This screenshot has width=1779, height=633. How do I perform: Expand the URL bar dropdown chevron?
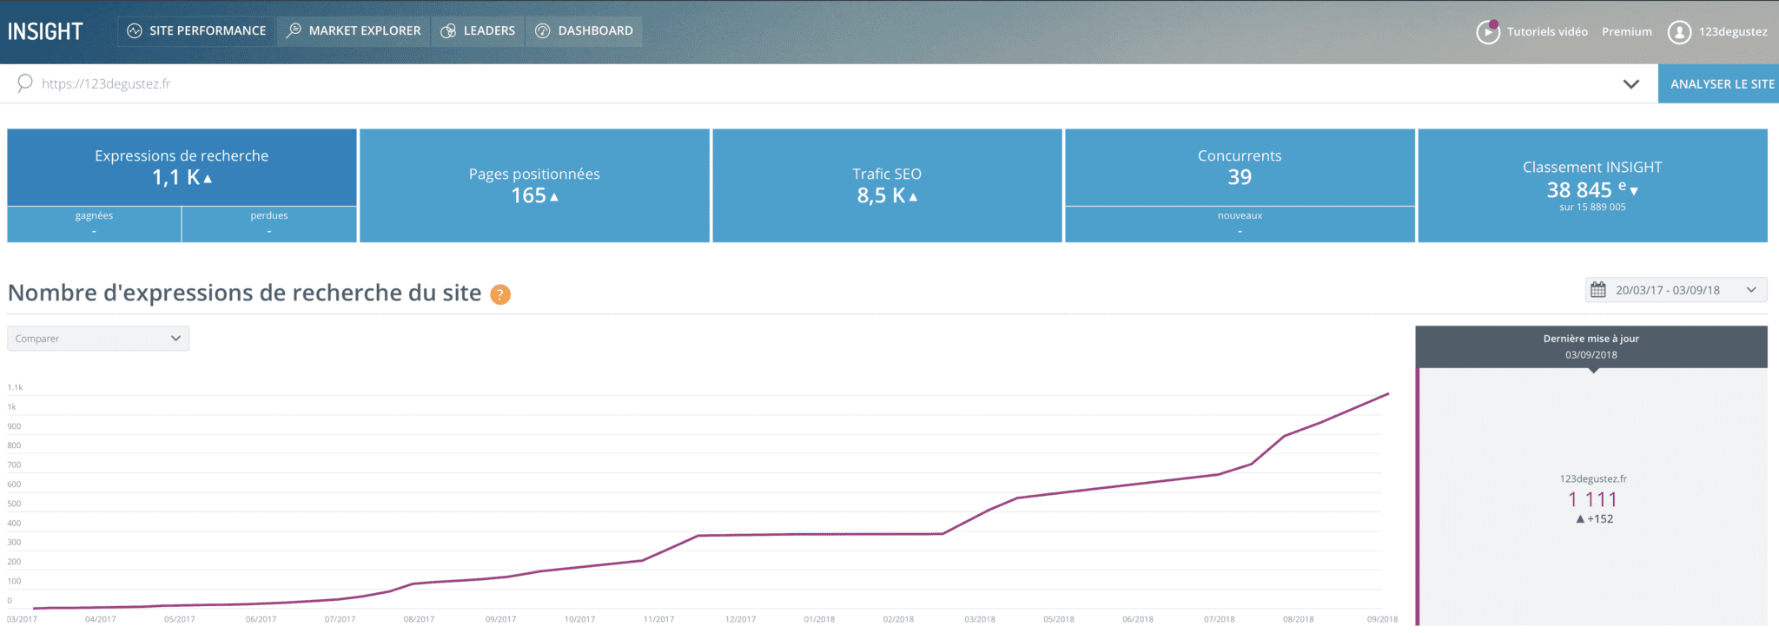1630,84
